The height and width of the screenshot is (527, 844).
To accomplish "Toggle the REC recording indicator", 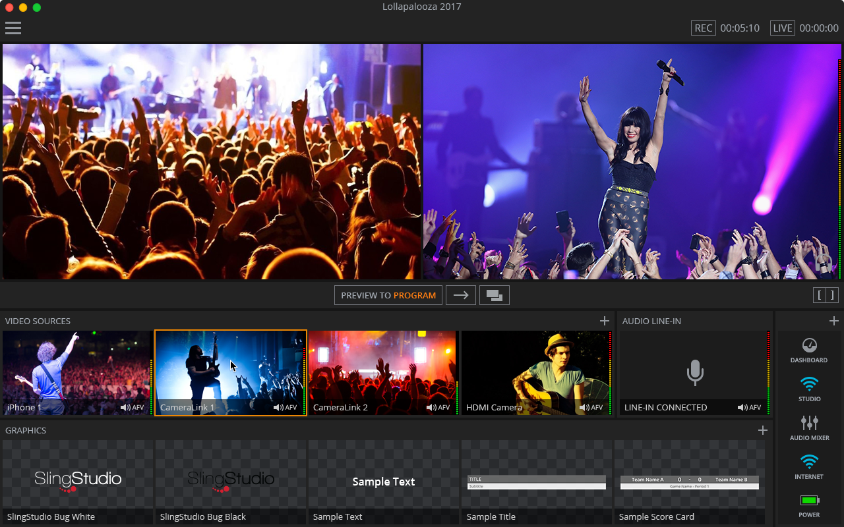I will 704,28.
